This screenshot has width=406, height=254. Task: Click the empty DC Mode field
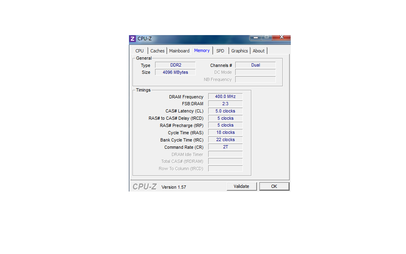click(x=255, y=72)
